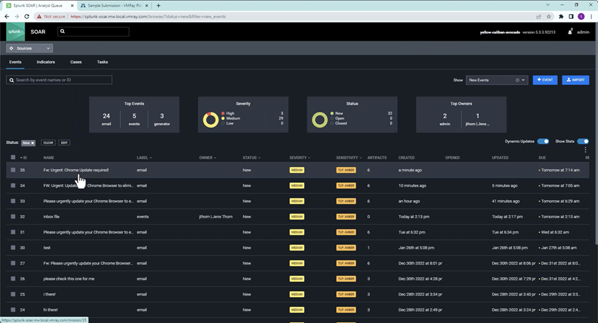The image size is (598, 323).
Task: Click the search magnifier in top bar
Action: tap(62, 32)
